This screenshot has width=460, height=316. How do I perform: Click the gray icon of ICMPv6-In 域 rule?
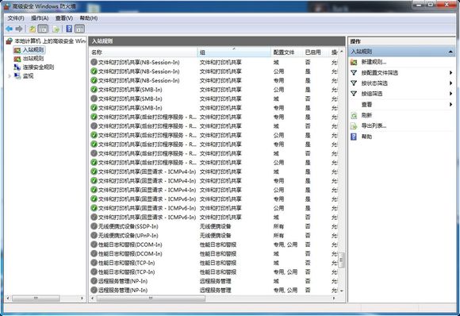94,218
